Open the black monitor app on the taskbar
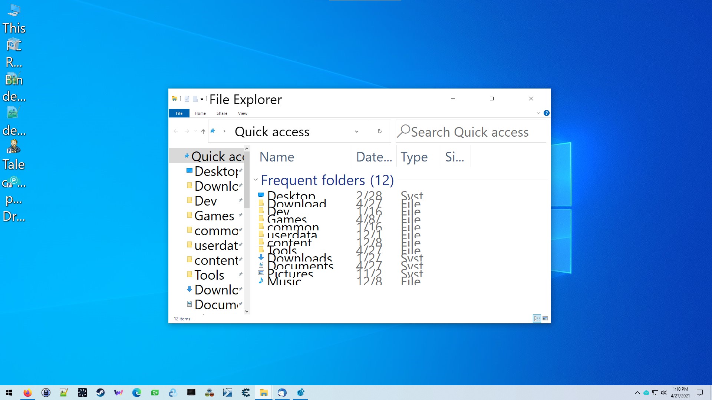Image resolution: width=712 pixels, height=400 pixels. tap(191, 393)
